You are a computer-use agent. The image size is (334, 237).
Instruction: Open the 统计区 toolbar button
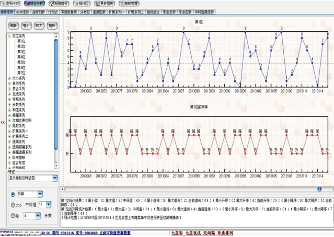pos(82,4)
